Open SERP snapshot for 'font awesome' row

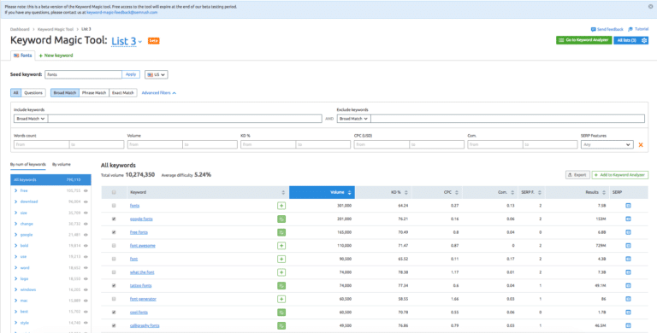[628, 246]
